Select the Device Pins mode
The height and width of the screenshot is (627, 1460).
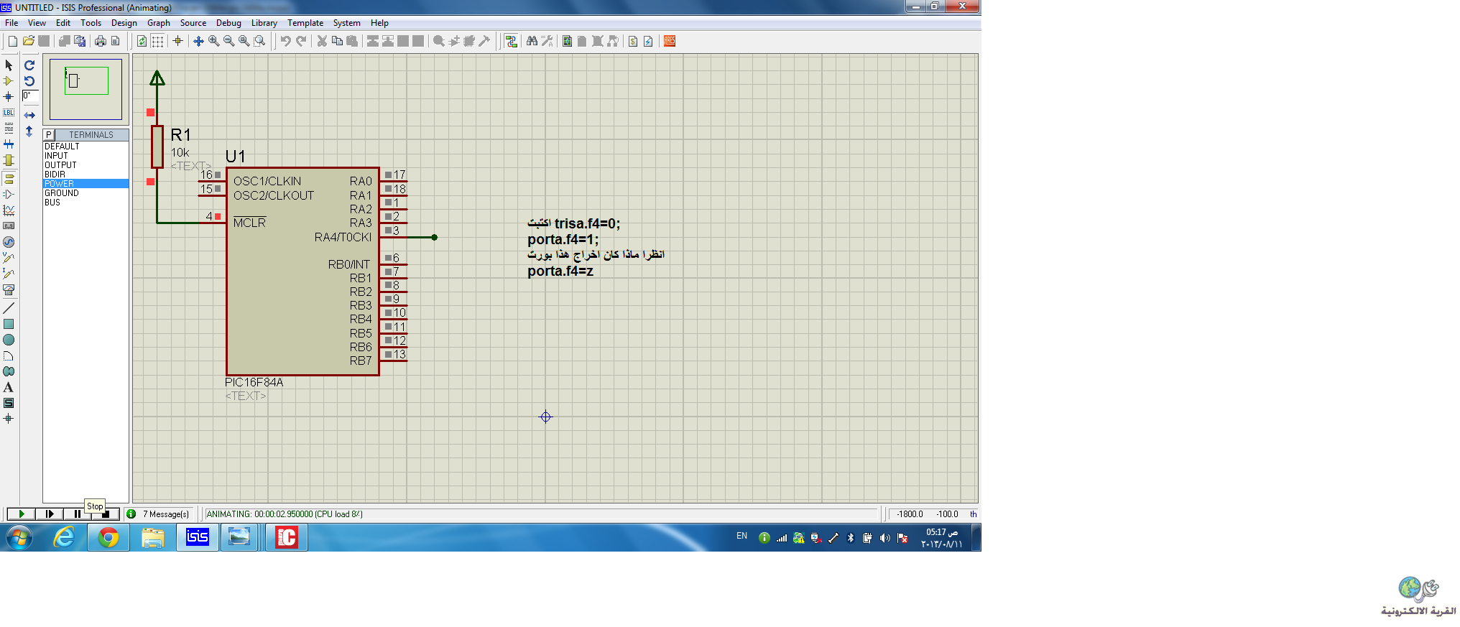[9, 194]
